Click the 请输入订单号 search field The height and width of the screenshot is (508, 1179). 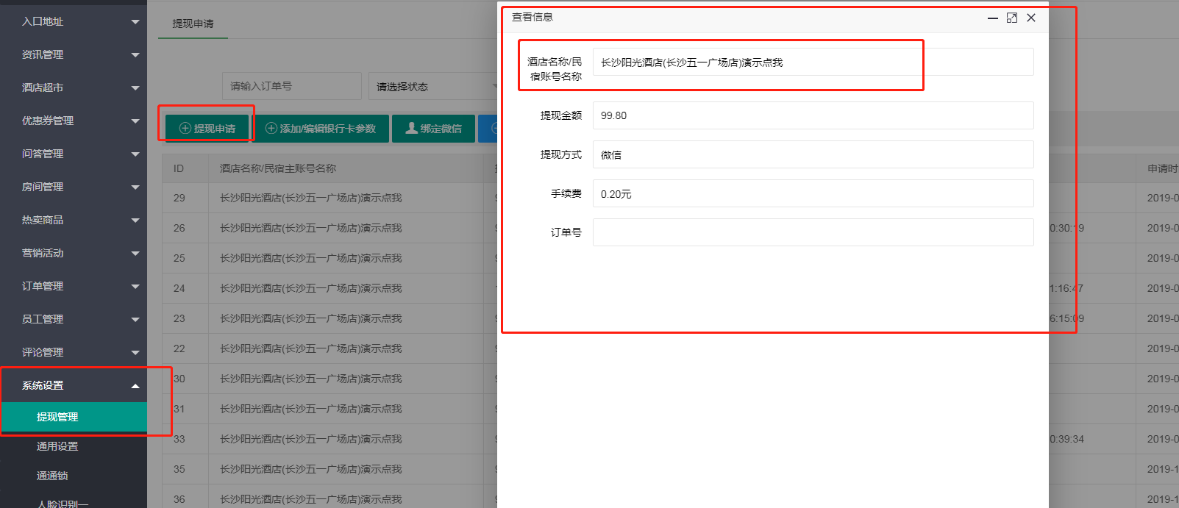click(291, 86)
